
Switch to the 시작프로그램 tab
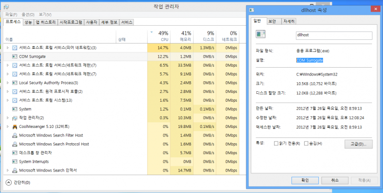(x=71, y=22)
